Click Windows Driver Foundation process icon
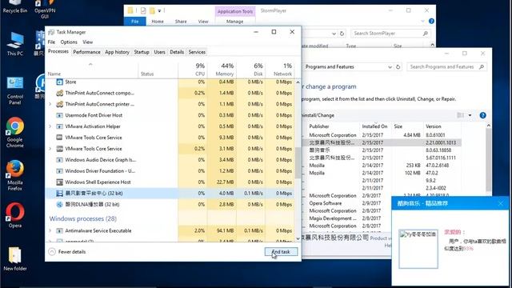This screenshot has width=512, height=288. click(x=59, y=171)
